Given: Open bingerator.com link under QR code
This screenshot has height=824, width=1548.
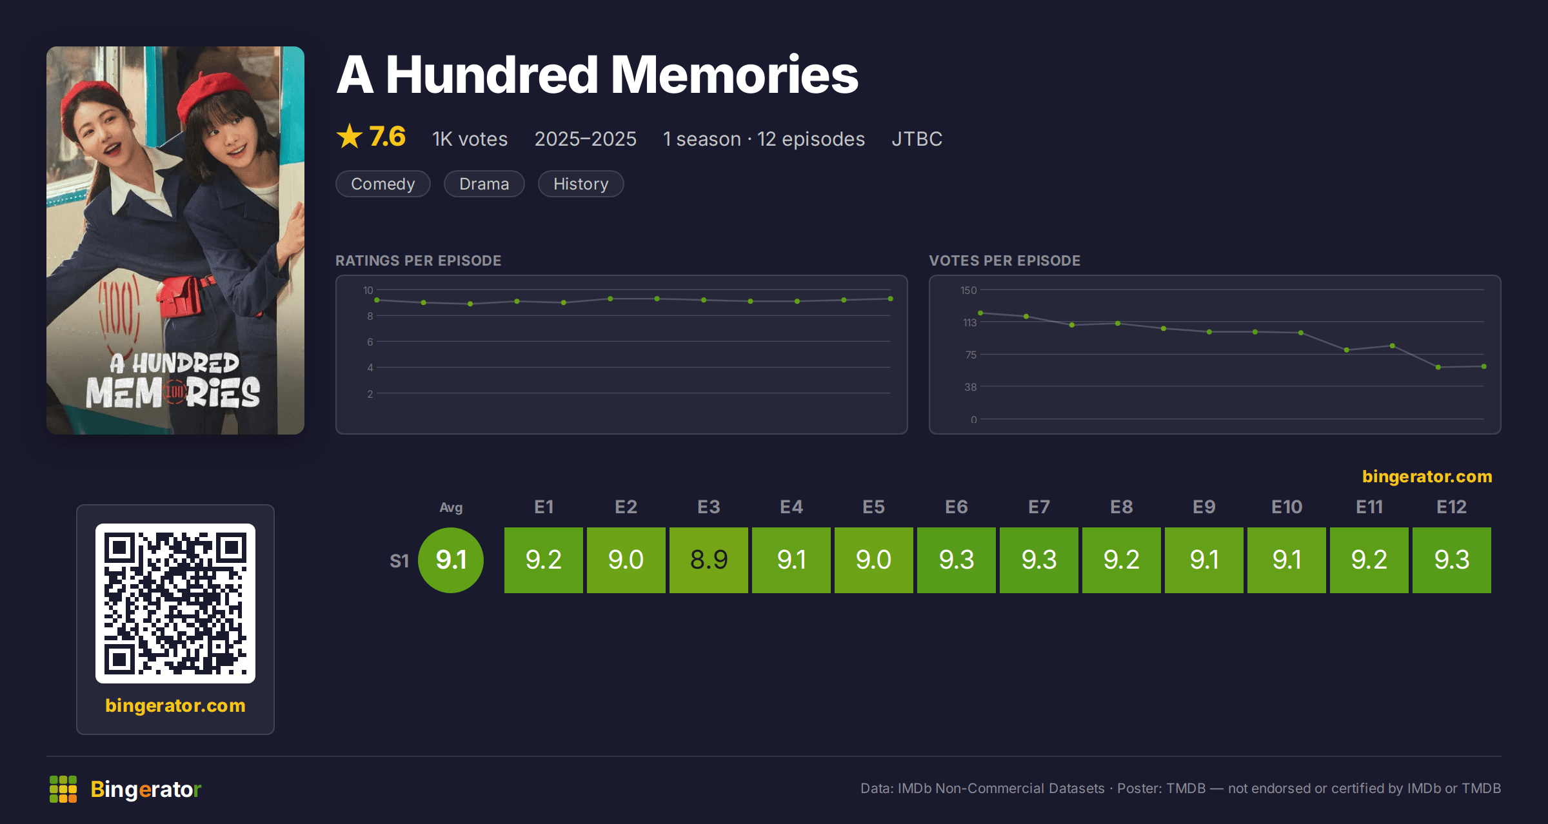Looking at the screenshot, I should (175, 705).
